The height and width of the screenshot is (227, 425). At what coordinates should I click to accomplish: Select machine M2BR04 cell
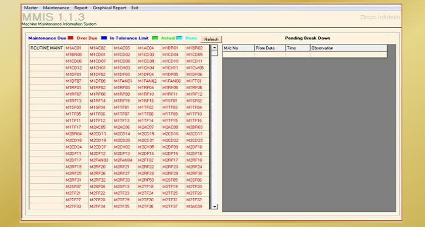[76, 134]
